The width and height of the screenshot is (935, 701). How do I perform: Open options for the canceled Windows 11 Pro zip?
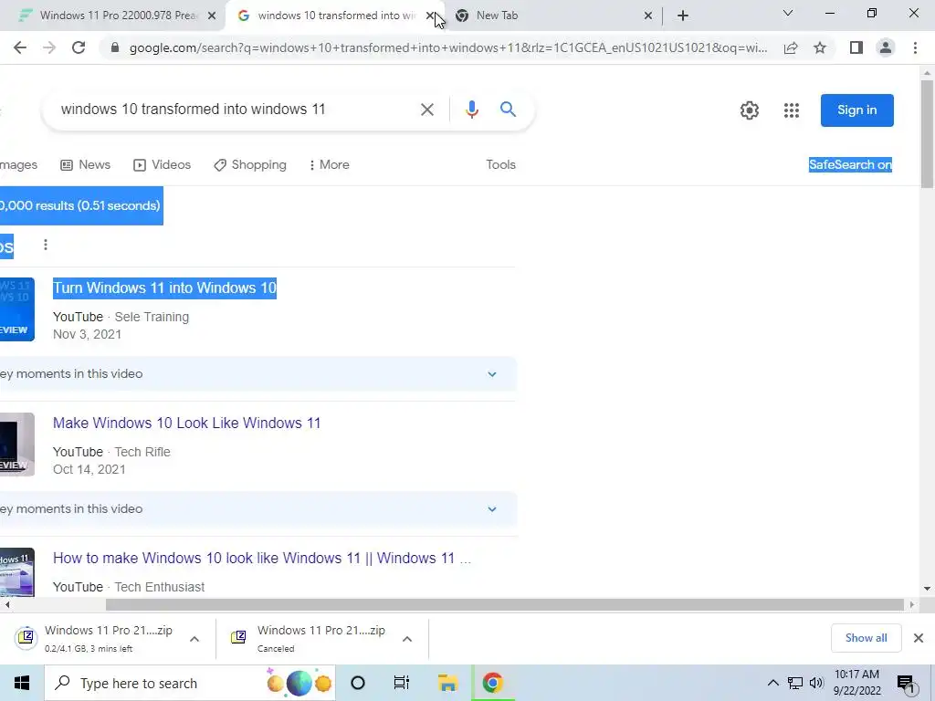point(407,639)
